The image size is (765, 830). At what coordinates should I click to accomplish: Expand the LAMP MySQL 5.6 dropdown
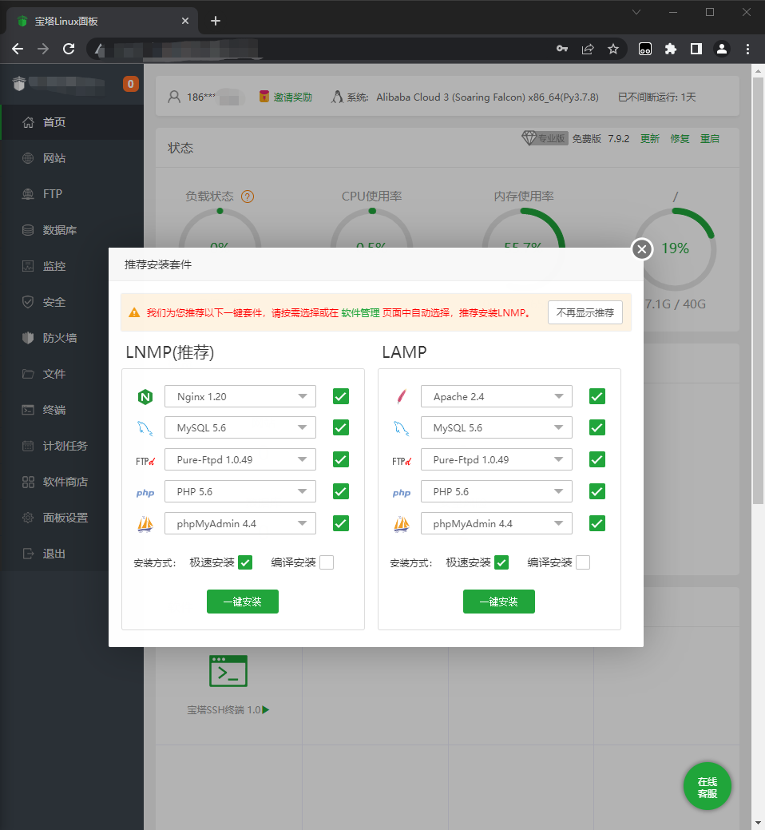pyautogui.click(x=496, y=427)
